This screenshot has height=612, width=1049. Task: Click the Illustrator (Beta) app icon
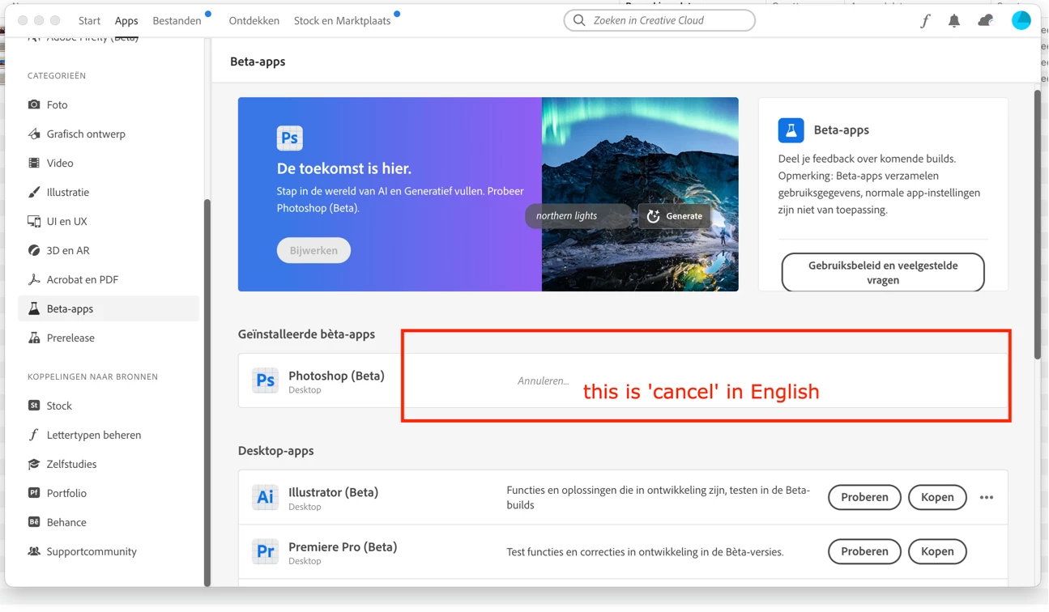click(265, 497)
